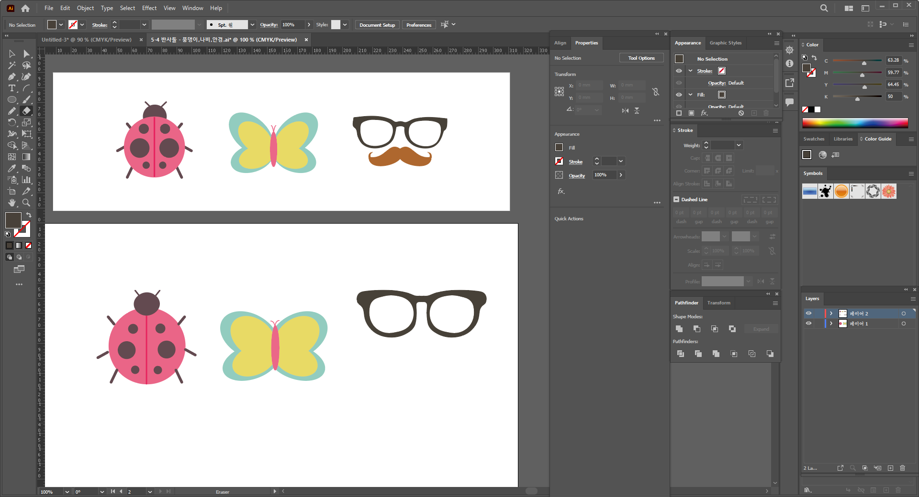
Task: Toggle constrain width and height proportions
Action: point(656,92)
